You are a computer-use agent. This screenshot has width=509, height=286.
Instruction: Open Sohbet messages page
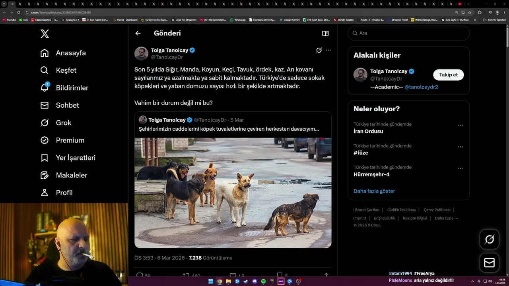[x=60, y=105]
